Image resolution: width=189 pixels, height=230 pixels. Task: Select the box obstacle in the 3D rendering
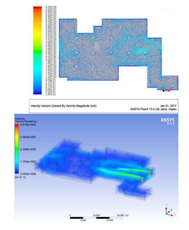click(x=87, y=164)
